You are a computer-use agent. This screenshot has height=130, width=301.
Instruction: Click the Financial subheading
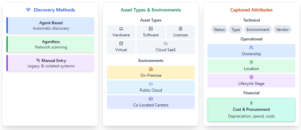point(251,93)
